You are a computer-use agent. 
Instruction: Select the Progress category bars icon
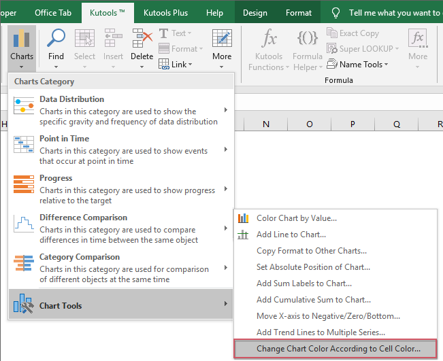tap(24, 184)
